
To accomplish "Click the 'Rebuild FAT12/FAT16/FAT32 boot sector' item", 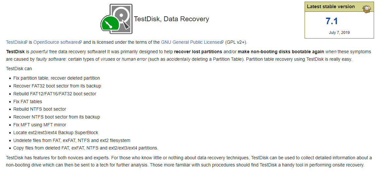I will pyautogui.click(x=55, y=94).
